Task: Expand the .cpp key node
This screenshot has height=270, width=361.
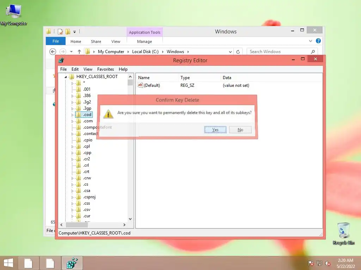Action: 72,153
